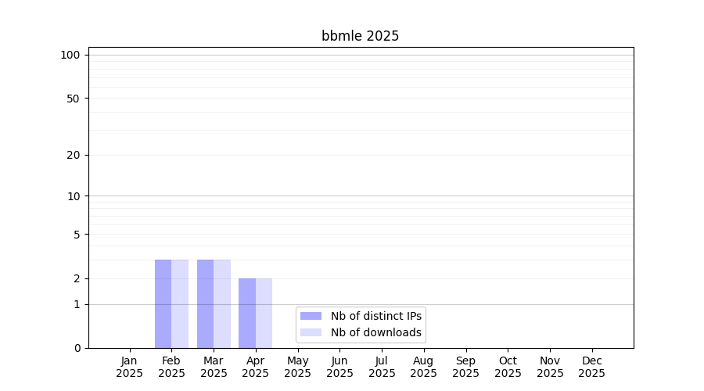The image size is (704, 391).
Task: Click the "Nb of distinct IPs" legend swatch
Action: click(x=311, y=316)
